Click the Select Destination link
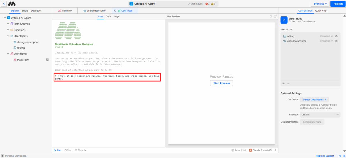The height and width of the screenshot is (158, 346). pos(315,99)
